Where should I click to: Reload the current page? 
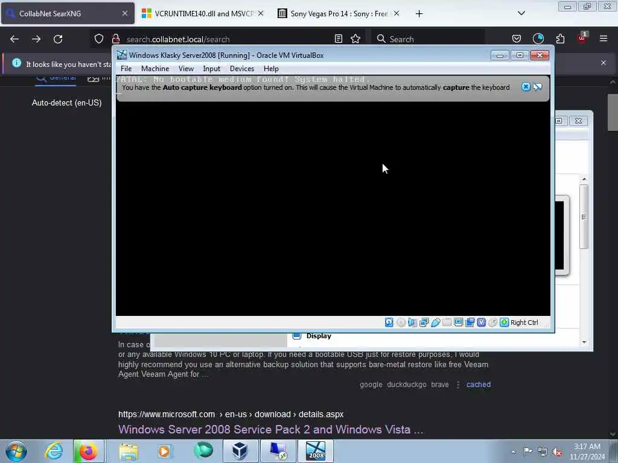pyautogui.click(x=58, y=39)
